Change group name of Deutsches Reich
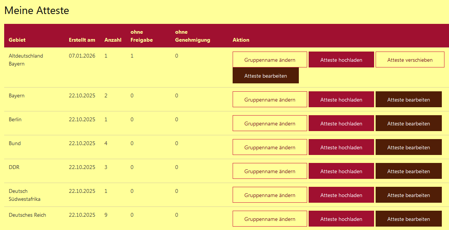This screenshot has height=230, width=449. 270,219
